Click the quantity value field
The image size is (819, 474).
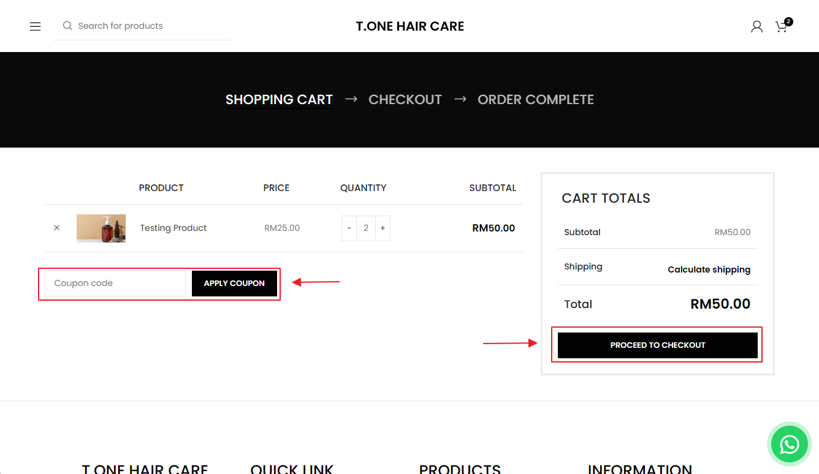(366, 228)
